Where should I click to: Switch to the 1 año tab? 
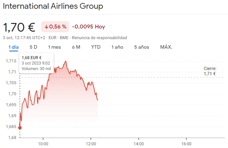click(x=117, y=47)
